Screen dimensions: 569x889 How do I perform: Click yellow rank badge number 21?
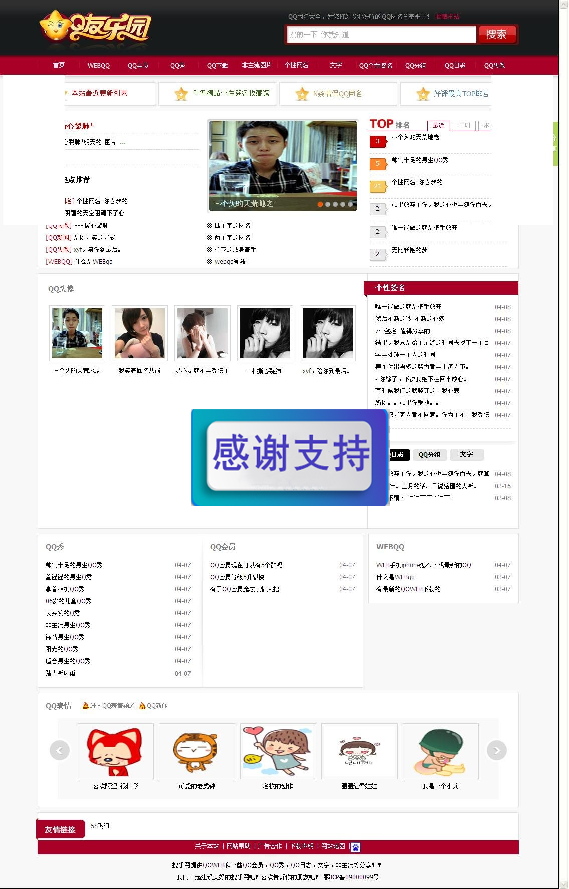pos(378,186)
